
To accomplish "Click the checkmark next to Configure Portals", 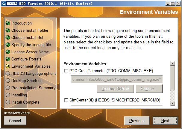I will point(8,59).
